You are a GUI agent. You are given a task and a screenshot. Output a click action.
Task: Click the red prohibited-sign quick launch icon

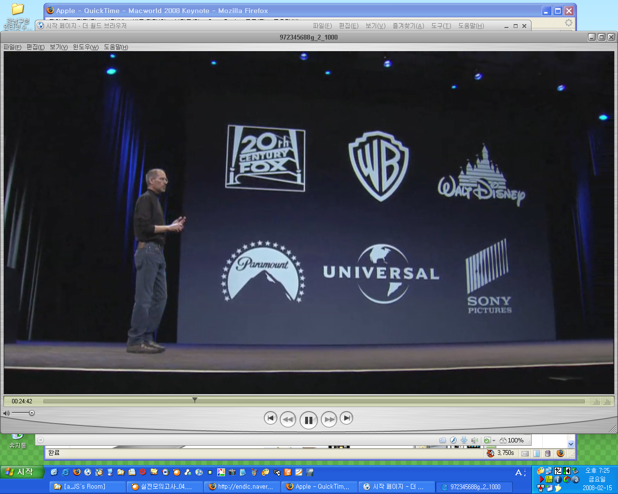[x=143, y=472]
